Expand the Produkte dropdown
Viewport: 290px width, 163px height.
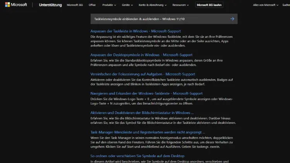[x=109, y=5]
